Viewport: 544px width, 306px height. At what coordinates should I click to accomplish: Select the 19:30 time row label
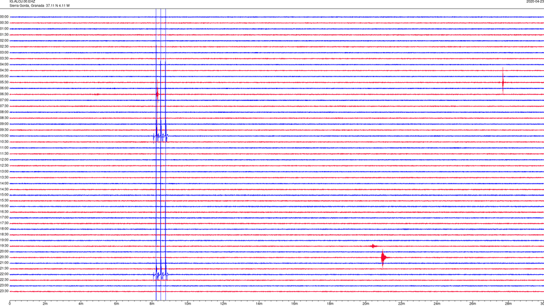pyautogui.click(x=4, y=246)
